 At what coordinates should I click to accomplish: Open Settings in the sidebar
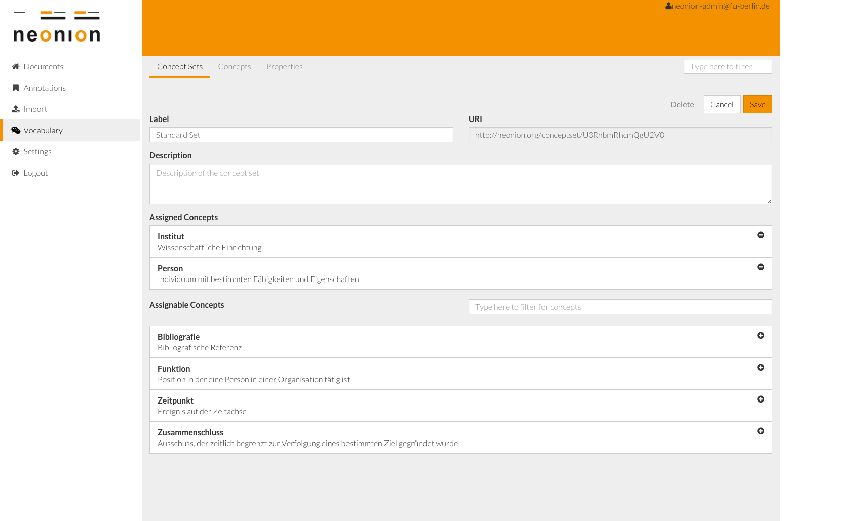click(x=71, y=151)
